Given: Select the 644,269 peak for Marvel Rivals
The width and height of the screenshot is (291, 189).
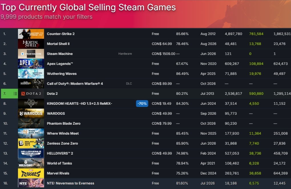Looking at the screenshot, I should (x=281, y=173).
